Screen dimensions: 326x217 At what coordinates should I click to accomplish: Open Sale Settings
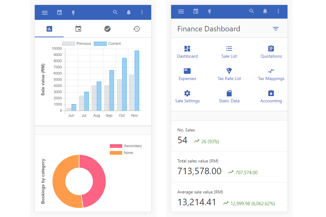(x=187, y=96)
